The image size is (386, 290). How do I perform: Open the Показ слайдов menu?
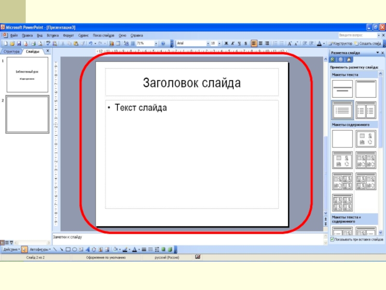103,35
